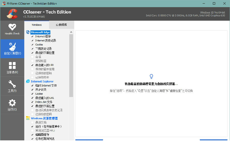The width and height of the screenshot is (230, 146).
Task: Uncheck IE Cookie checkbox
Action: point(32,94)
